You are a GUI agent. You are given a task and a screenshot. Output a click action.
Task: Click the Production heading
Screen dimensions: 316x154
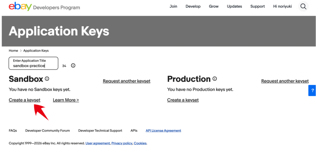click(189, 79)
